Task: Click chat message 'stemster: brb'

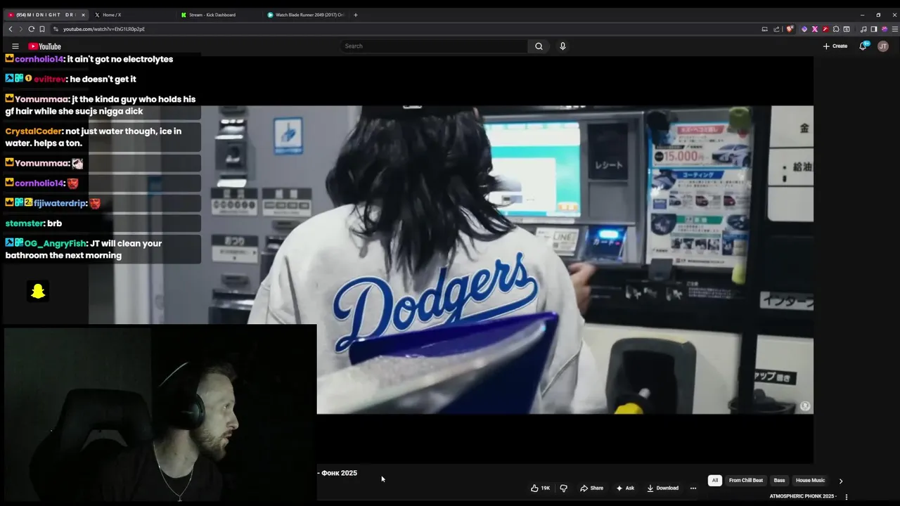Action: (x=34, y=223)
